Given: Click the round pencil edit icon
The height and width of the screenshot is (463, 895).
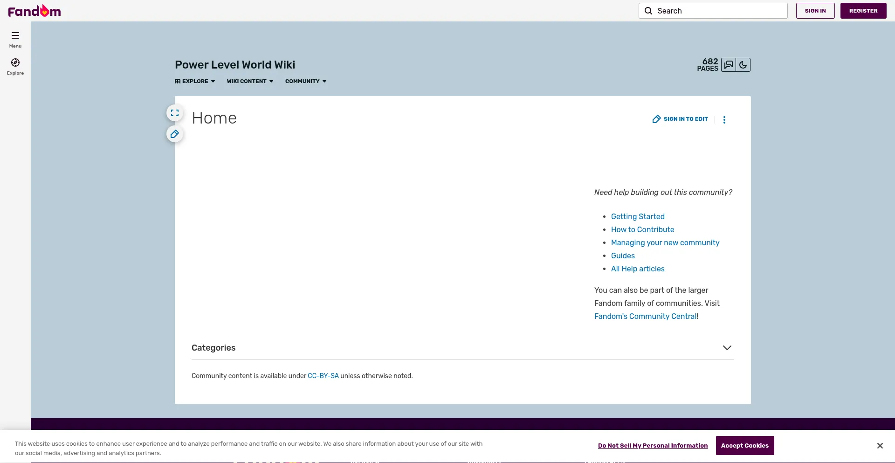Looking at the screenshot, I should [175, 134].
